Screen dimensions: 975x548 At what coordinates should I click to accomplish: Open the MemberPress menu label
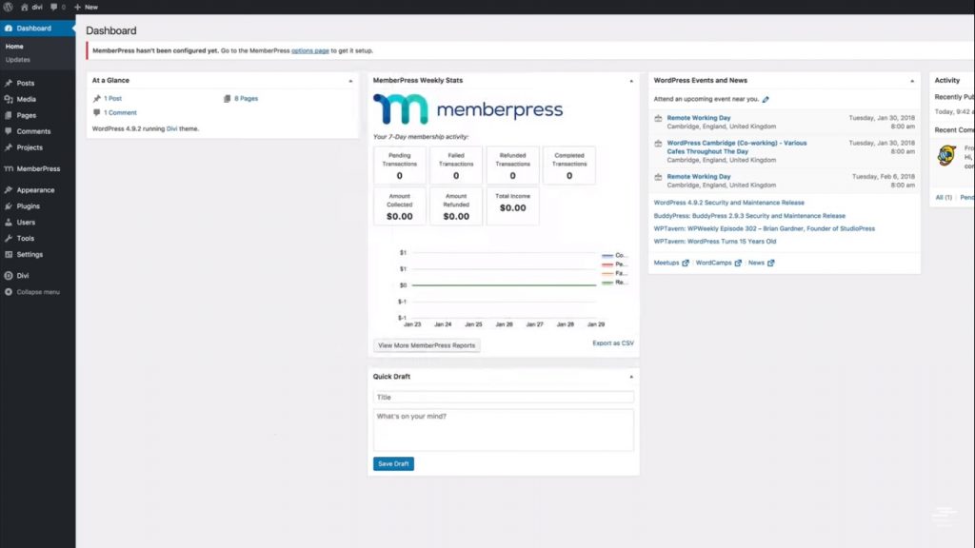pyautogui.click(x=38, y=168)
